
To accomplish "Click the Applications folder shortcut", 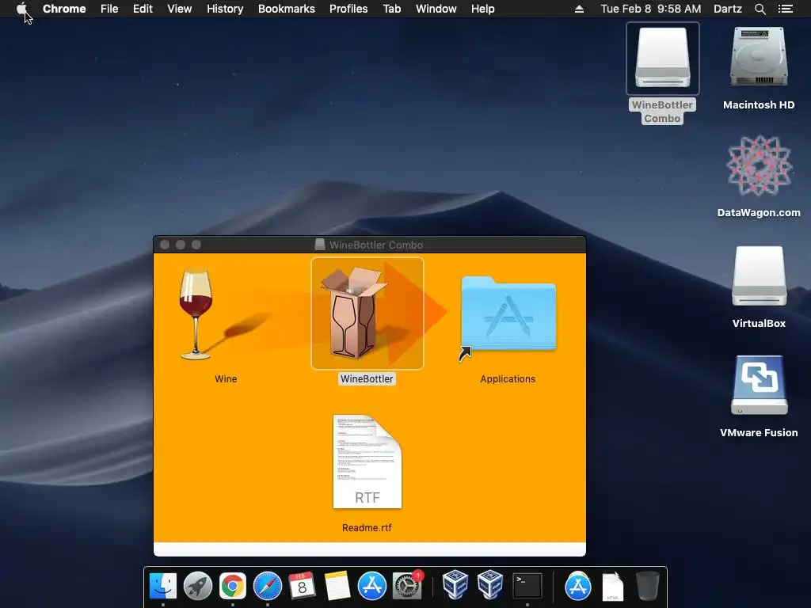I will 508,315.
